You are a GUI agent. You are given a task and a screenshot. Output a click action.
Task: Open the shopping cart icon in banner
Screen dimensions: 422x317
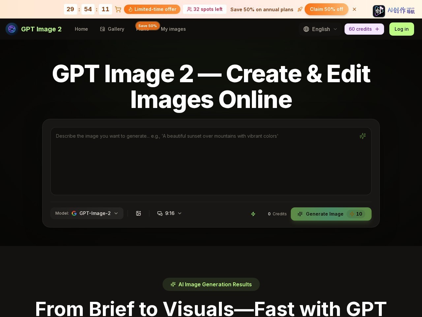pos(118,9)
